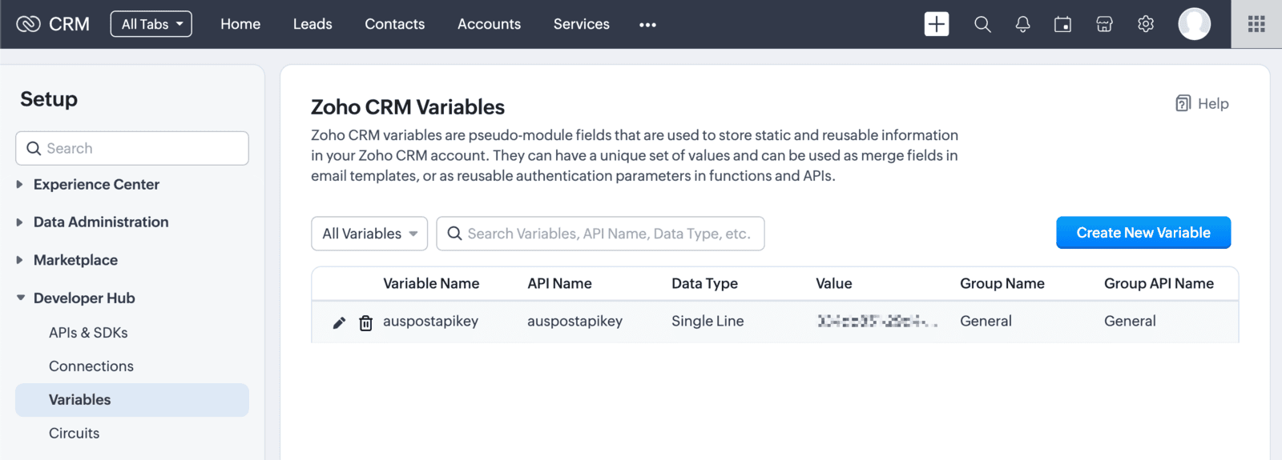Open the quick create plus button
The image size is (1282, 460).
tap(937, 24)
